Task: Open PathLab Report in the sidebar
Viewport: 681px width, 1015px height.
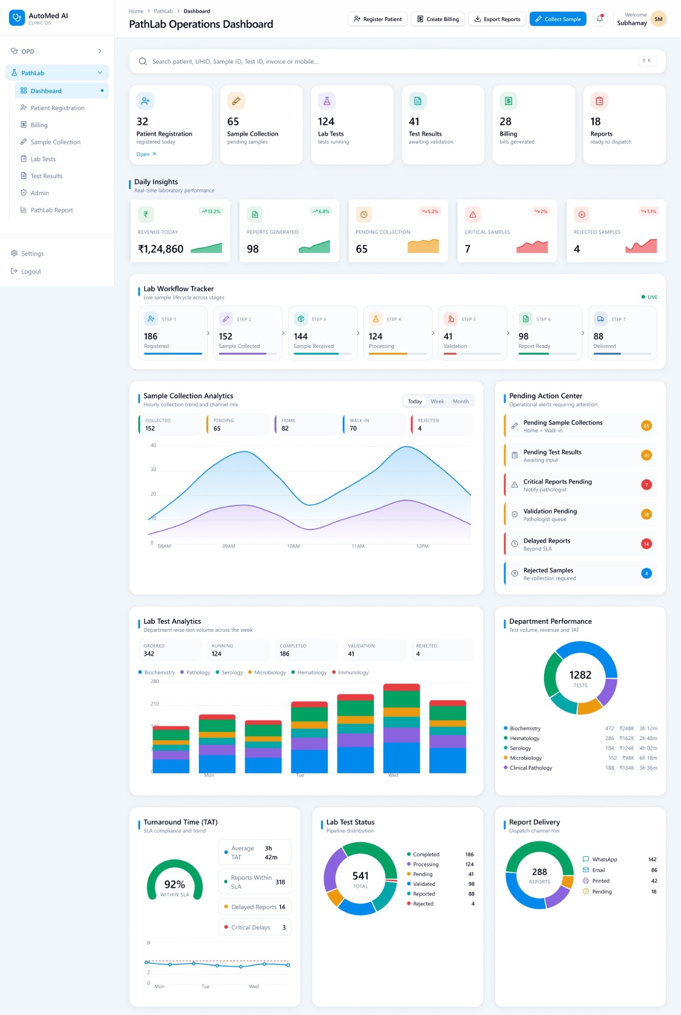Action: [x=62, y=210]
